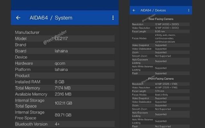Click front camera Video Stabilization 'Supported'
The width and height of the screenshot is (205, 128).
point(161,102)
